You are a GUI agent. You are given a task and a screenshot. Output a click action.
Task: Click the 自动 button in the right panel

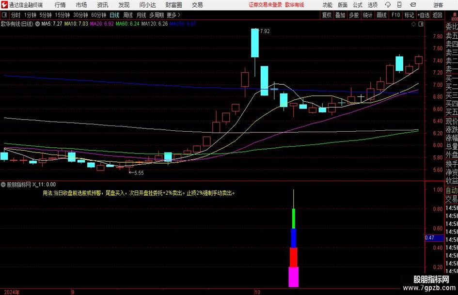[x=451, y=190]
